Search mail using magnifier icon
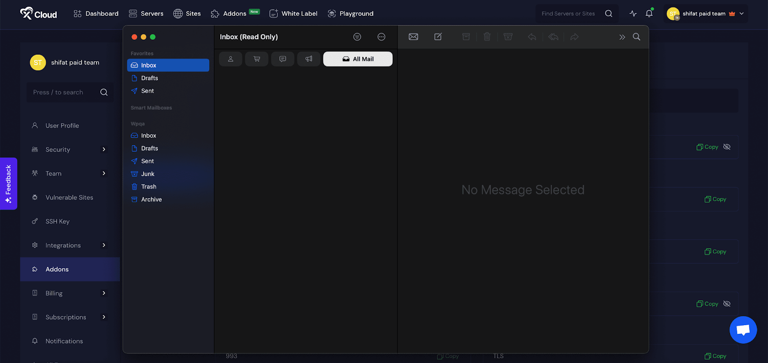 (x=636, y=37)
